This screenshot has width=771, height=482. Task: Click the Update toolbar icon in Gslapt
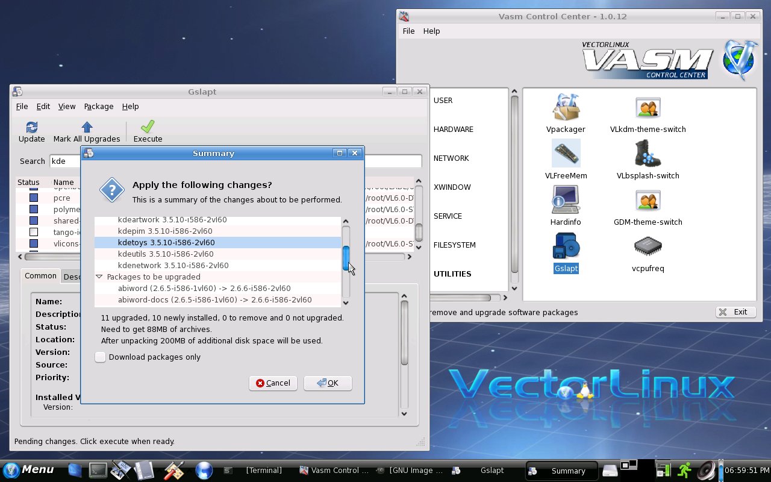pyautogui.click(x=32, y=127)
